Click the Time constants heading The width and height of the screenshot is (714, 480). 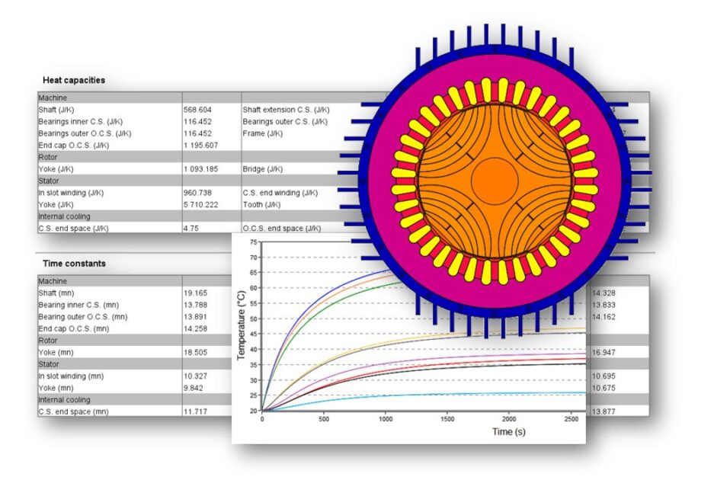click(74, 264)
